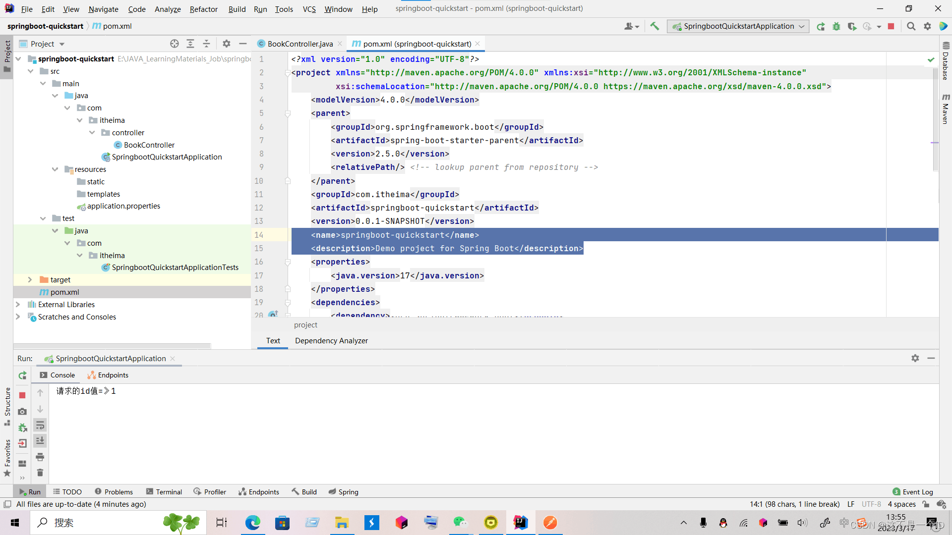Open the Terminal tool window
Screen dimensions: 952x535
point(164,492)
